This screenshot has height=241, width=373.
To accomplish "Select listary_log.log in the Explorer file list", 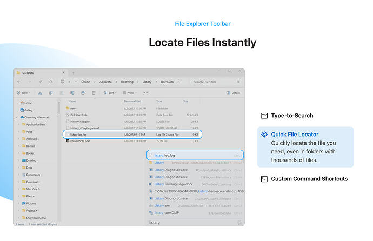I will click(132, 135).
